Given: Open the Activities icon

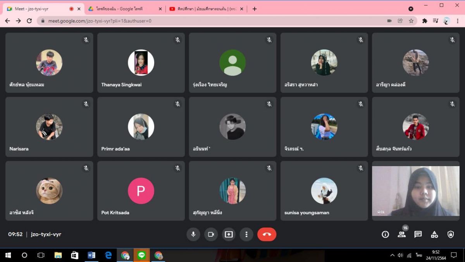Looking at the screenshot, I should pyautogui.click(x=434, y=234).
